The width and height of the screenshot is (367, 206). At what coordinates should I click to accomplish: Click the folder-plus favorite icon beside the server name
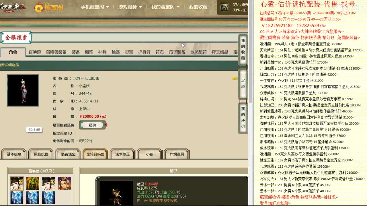235,78
